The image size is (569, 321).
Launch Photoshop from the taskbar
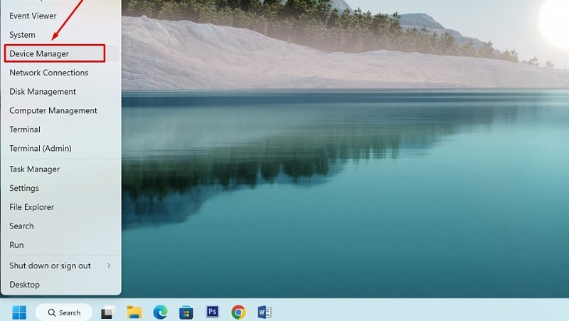[x=212, y=312]
